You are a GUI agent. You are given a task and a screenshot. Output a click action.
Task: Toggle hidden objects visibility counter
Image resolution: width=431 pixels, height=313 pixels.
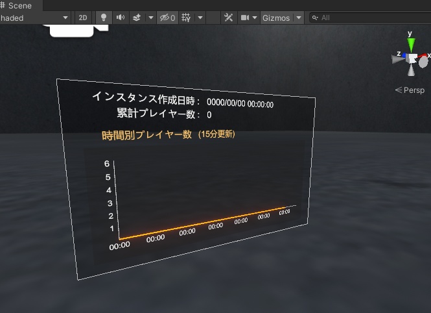(x=167, y=18)
